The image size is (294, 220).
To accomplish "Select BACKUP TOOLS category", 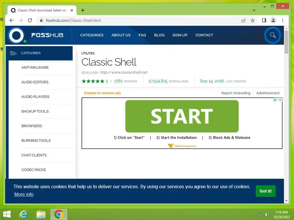I will 35,111.
